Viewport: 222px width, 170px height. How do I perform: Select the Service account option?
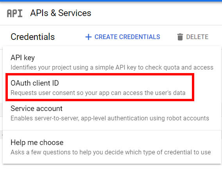pos(112,113)
